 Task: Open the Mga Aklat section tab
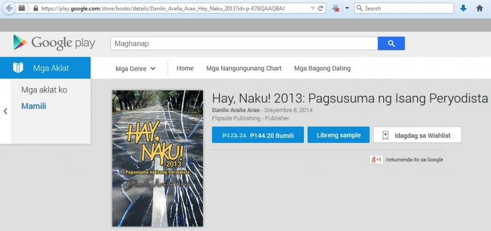pos(46,68)
